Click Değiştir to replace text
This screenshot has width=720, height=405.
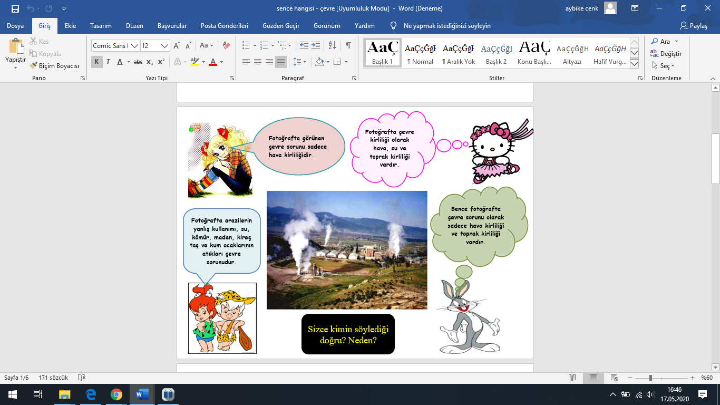click(x=666, y=54)
